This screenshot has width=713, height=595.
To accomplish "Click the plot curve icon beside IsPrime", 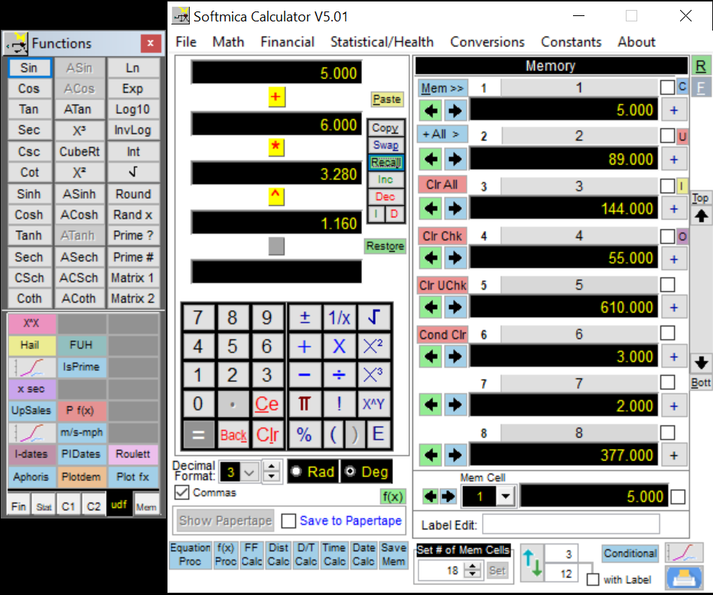I will coord(32,367).
